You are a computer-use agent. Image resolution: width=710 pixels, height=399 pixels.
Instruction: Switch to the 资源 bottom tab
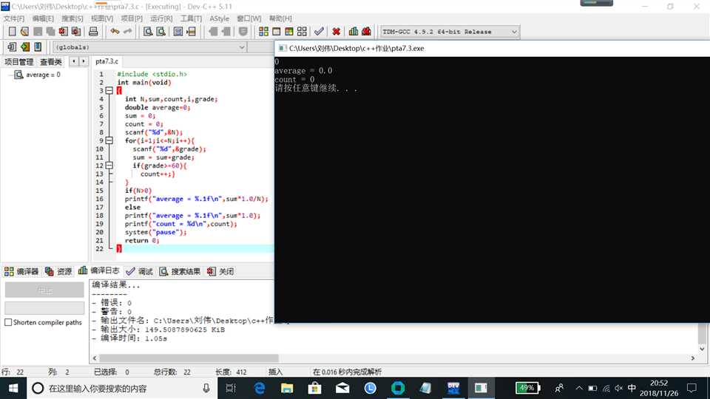click(x=59, y=271)
